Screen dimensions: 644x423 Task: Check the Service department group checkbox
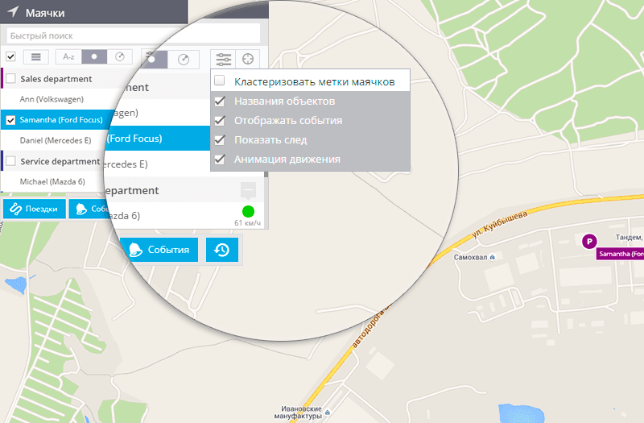[x=10, y=160]
